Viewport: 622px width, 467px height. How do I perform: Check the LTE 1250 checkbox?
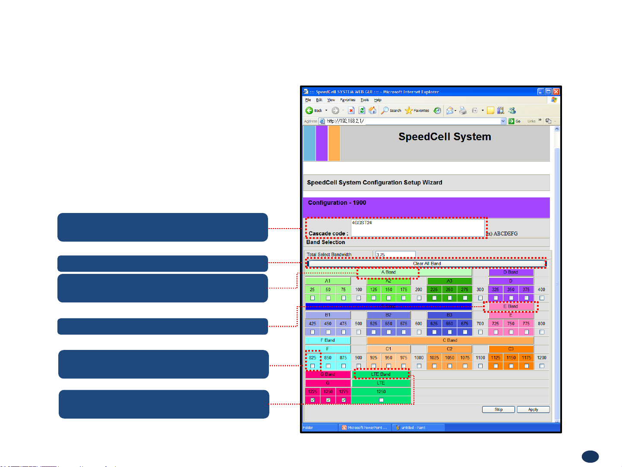[381, 400]
